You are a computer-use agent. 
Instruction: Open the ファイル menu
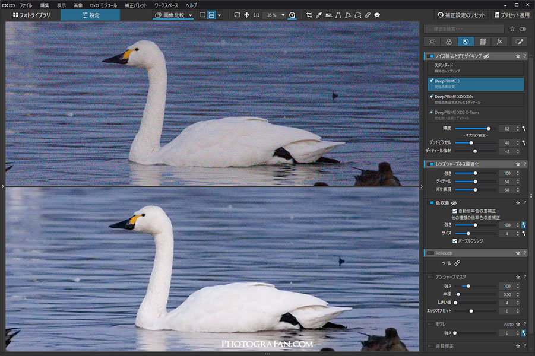26,5
